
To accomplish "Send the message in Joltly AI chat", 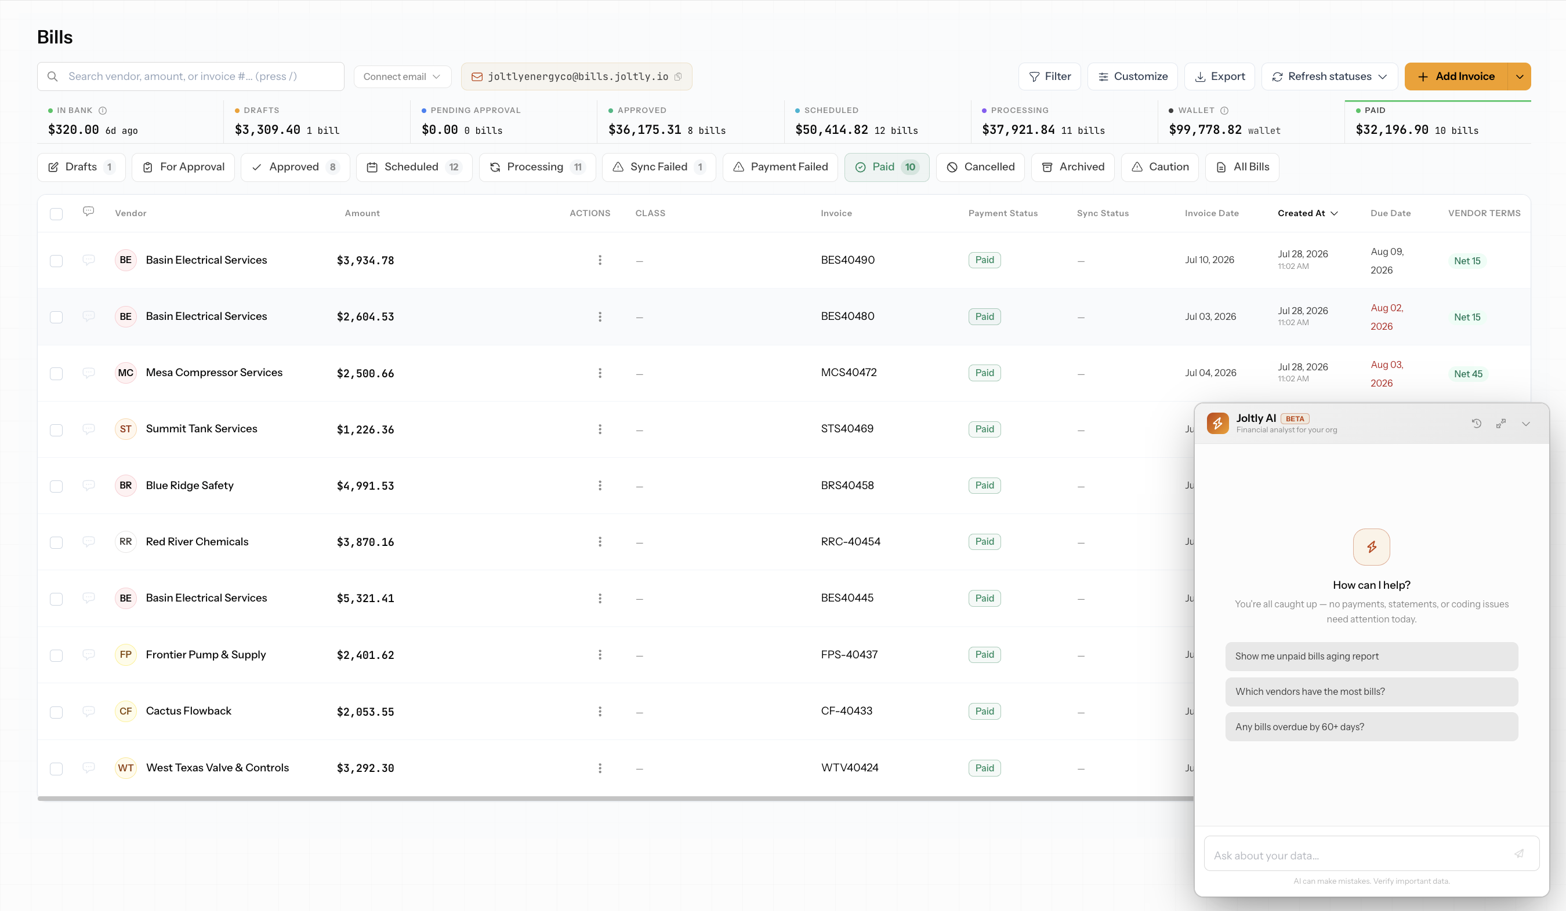I will pos(1519,854).
